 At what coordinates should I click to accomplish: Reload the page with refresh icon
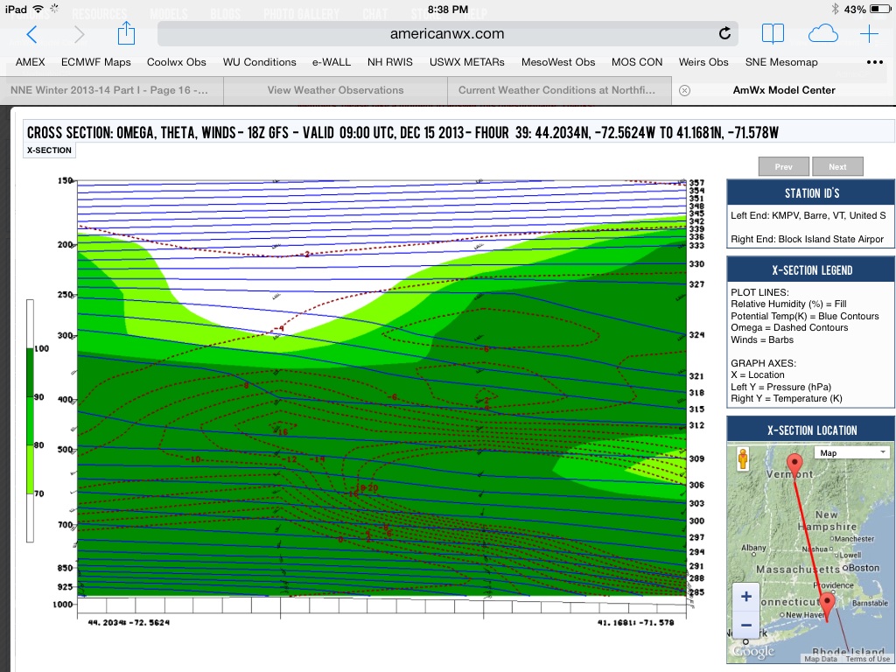click(x=724, y=34)
